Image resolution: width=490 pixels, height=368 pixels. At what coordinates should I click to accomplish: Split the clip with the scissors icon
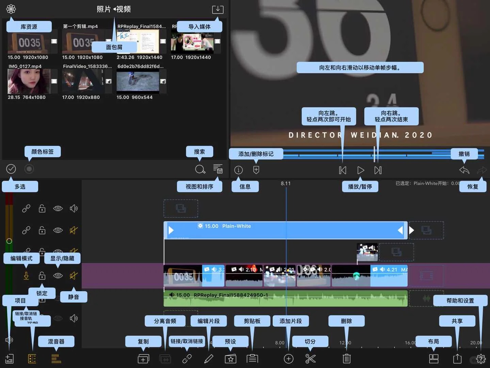(310, 359)
